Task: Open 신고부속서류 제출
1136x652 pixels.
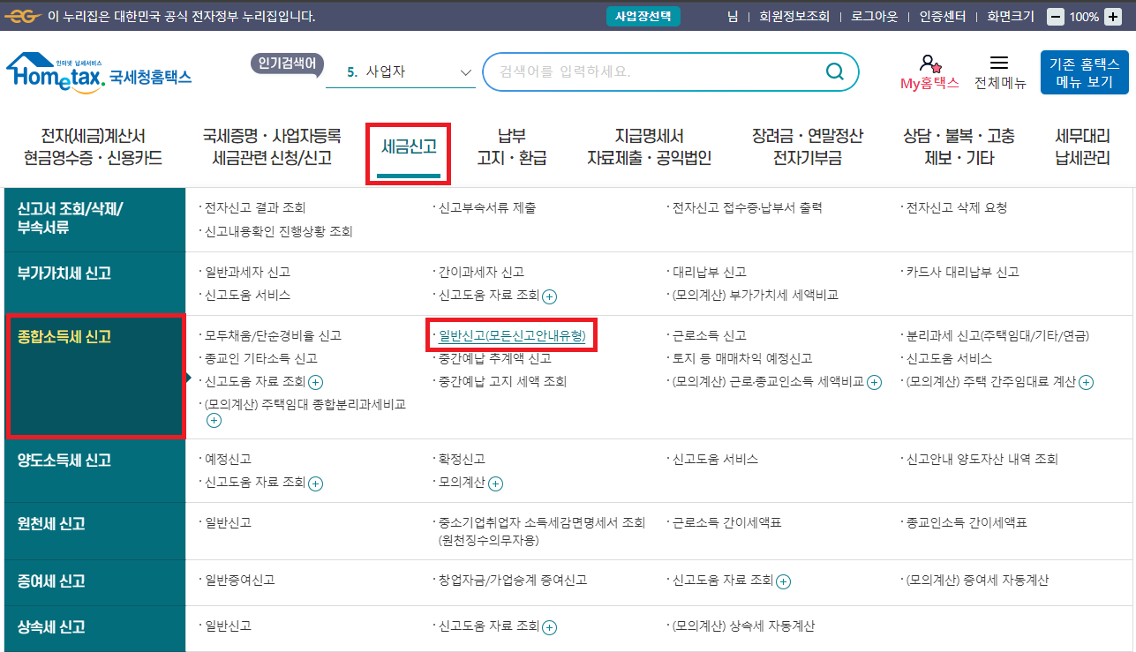Action: click(487, 208)
